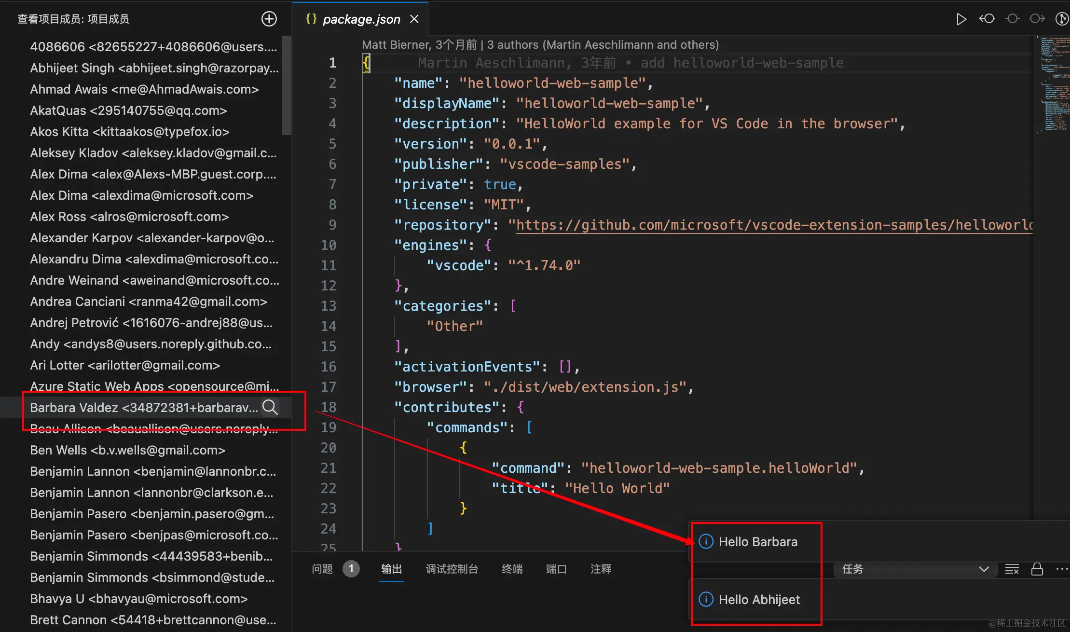Close the package.json editor tab
Screen dimensions: 1070x632
pos(414,19)
